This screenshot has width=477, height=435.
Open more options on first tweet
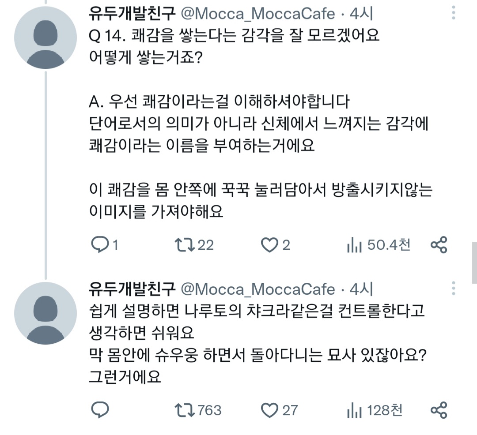(x=454, y=13)
